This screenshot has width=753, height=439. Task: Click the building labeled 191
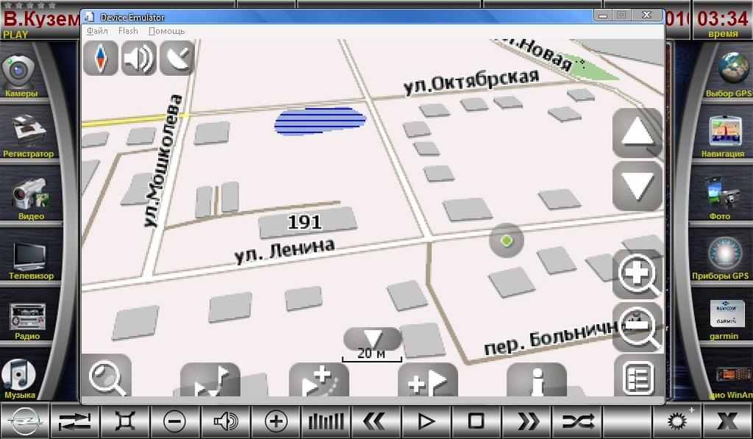308,222
